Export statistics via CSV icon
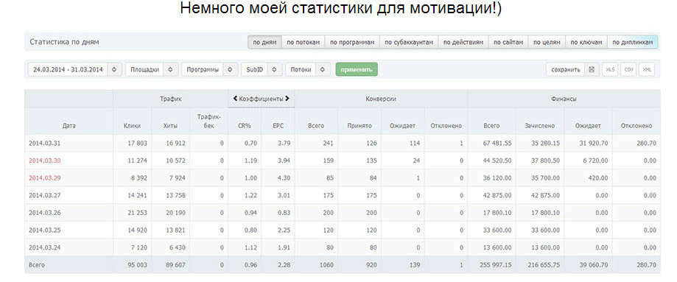Viewport: 677px width, 282px height. point(628,69)
